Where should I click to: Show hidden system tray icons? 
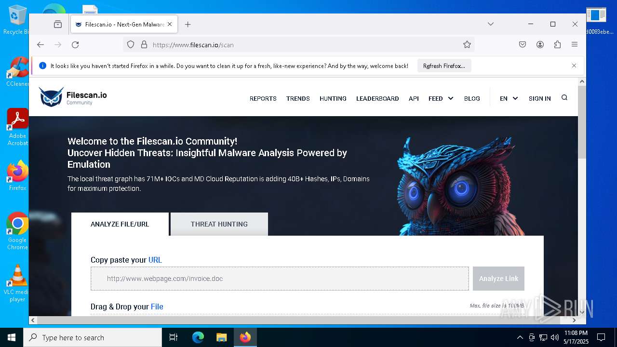pyautogui.click(x=520, y=337)
